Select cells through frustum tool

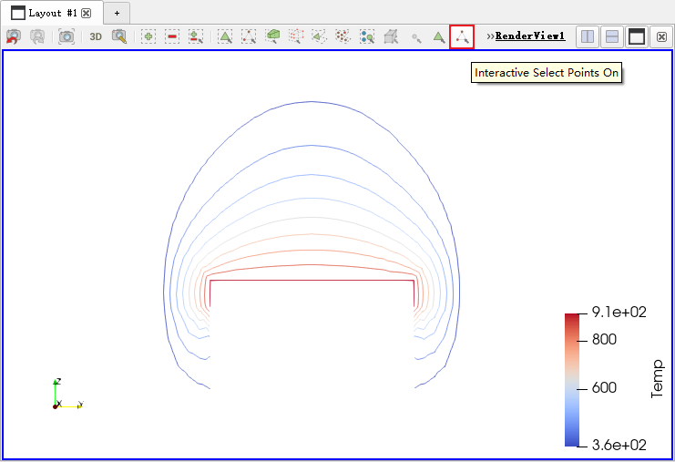tap(272, 36)
